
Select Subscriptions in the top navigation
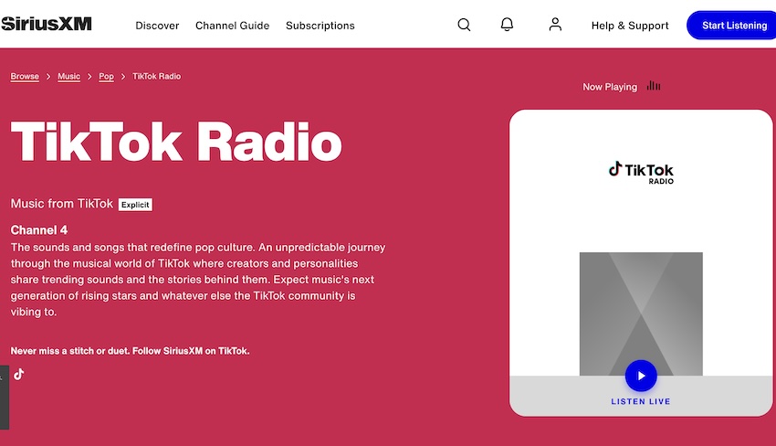320,26
